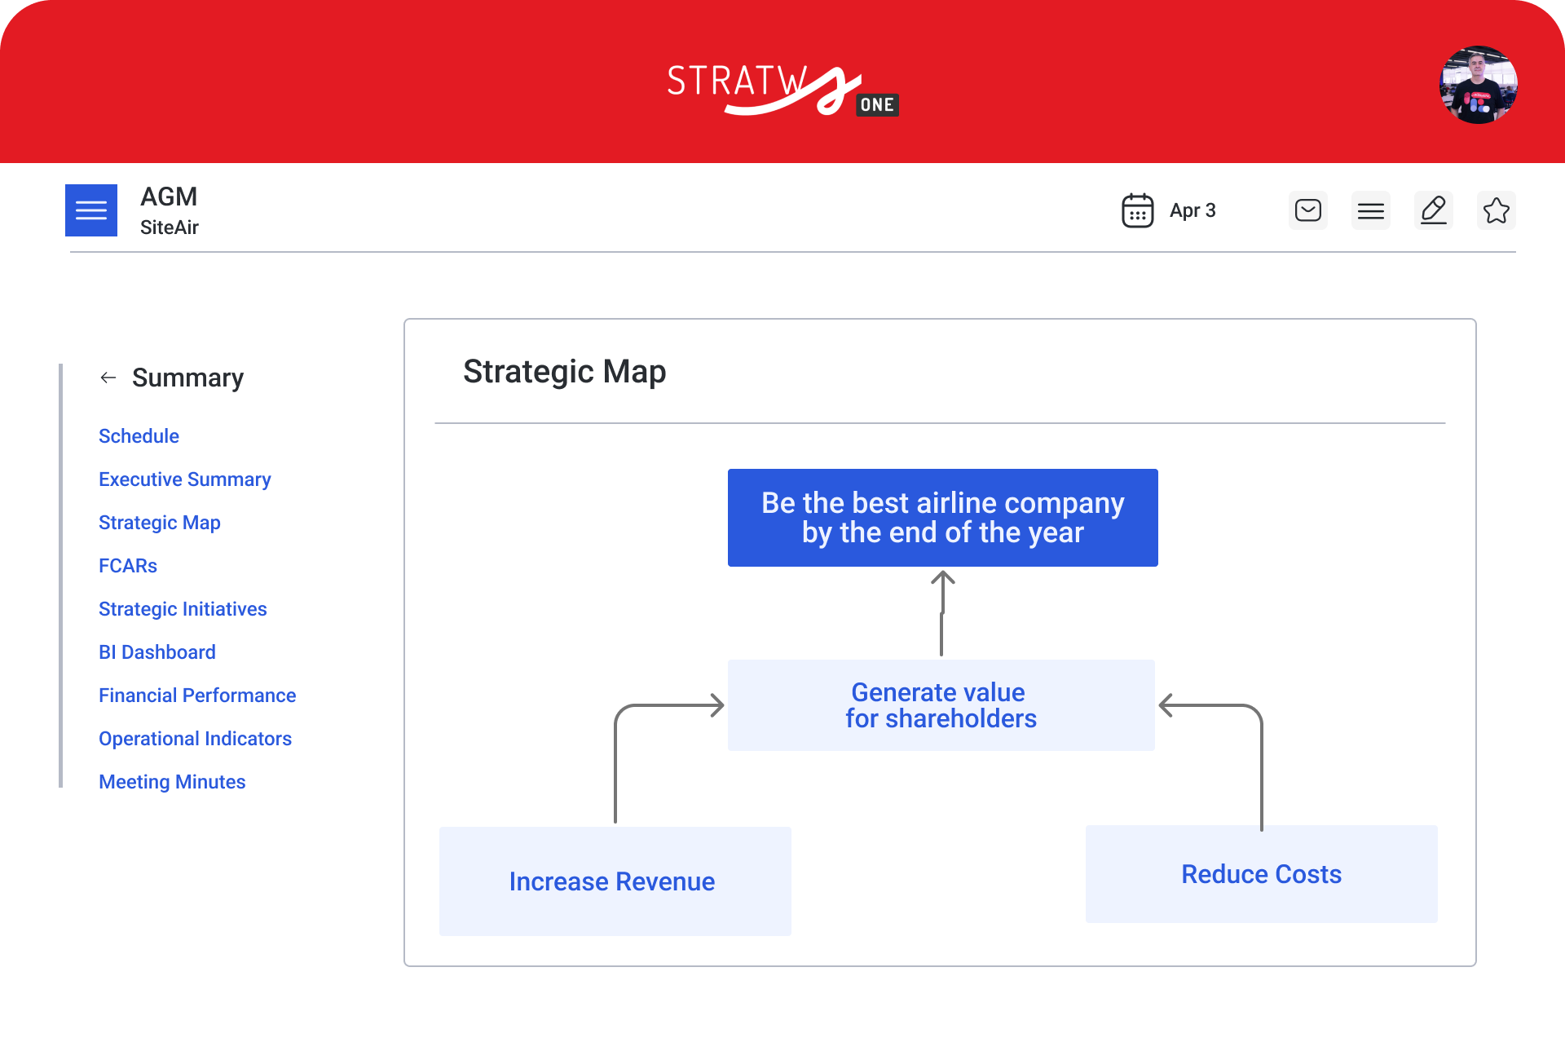Open the Schedule section link

[x=139, y=436]
